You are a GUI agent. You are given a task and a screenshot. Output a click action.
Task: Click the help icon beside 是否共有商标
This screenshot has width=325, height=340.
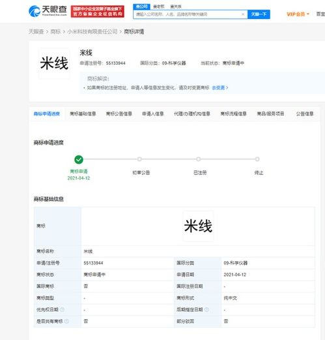(x=66, y=321)
